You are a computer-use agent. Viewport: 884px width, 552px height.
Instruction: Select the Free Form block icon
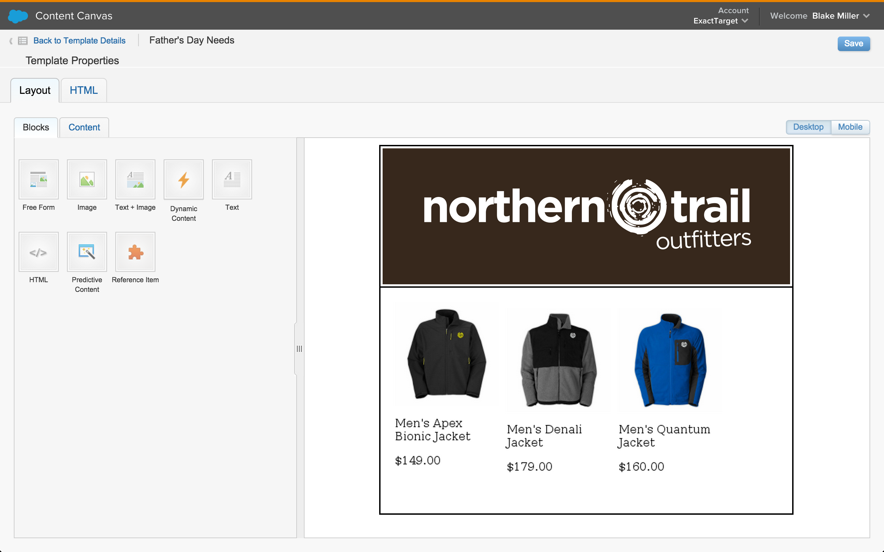pos(39,179)
